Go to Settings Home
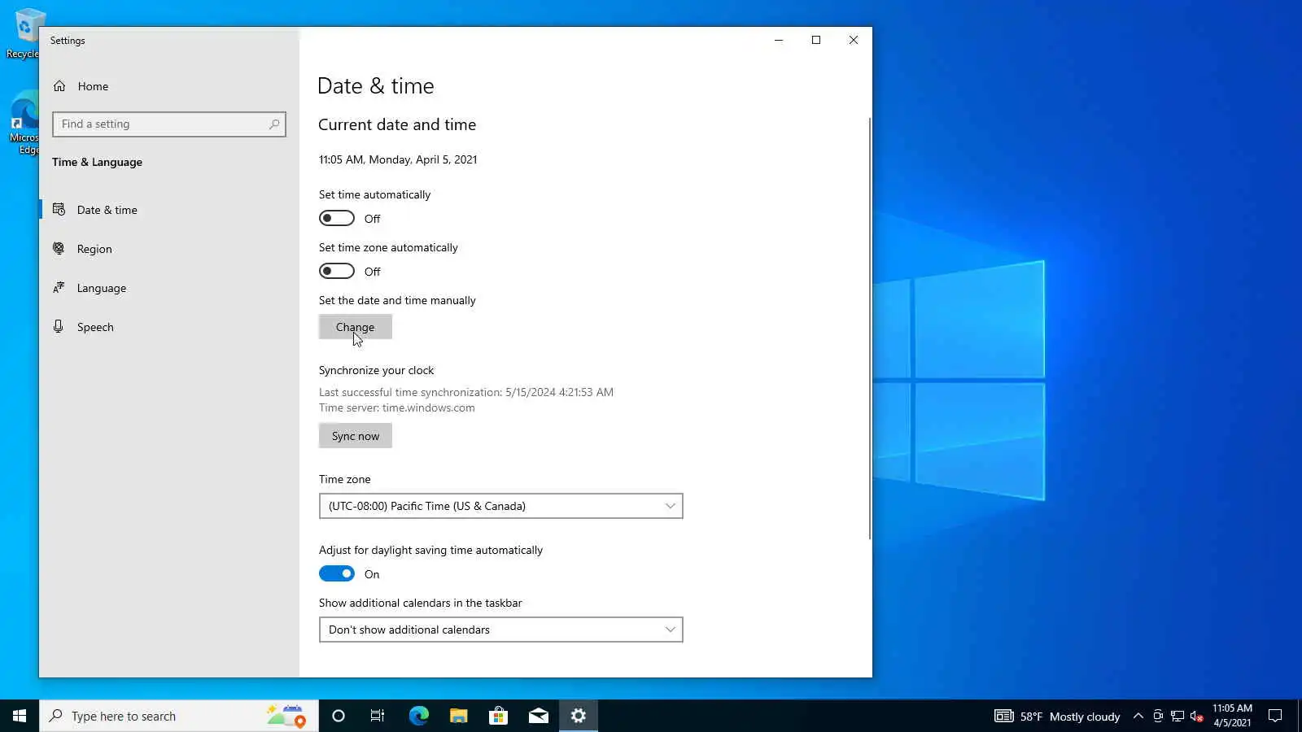Screen dimensions: 1302x732 169,86
